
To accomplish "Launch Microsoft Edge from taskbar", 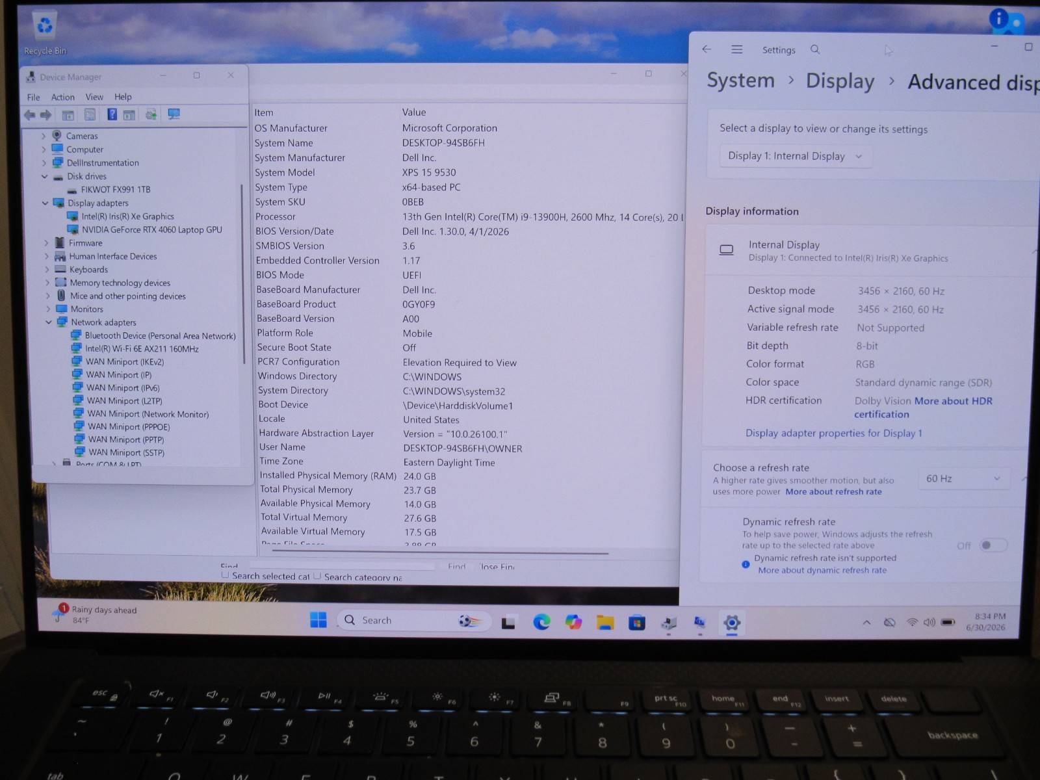I will pyautogui.click(x=541, y=622).
